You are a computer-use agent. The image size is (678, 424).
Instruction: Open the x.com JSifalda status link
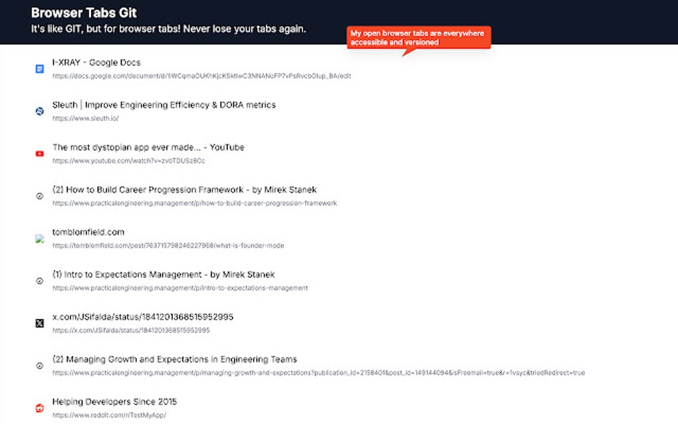pos(143,316)
